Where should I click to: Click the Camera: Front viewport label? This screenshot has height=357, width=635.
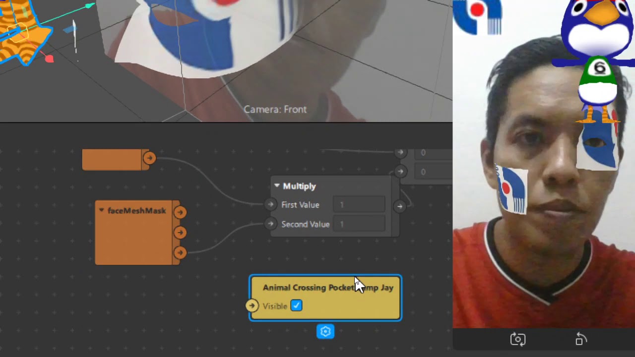click(275, 110)
